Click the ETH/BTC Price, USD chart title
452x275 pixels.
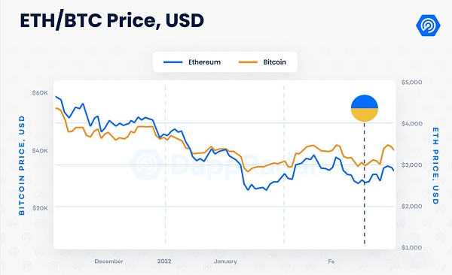click(x=111, y=21)
